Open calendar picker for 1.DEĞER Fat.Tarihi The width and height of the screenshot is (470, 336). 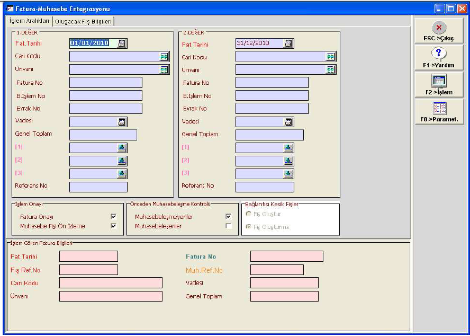[x=122, y=44]
